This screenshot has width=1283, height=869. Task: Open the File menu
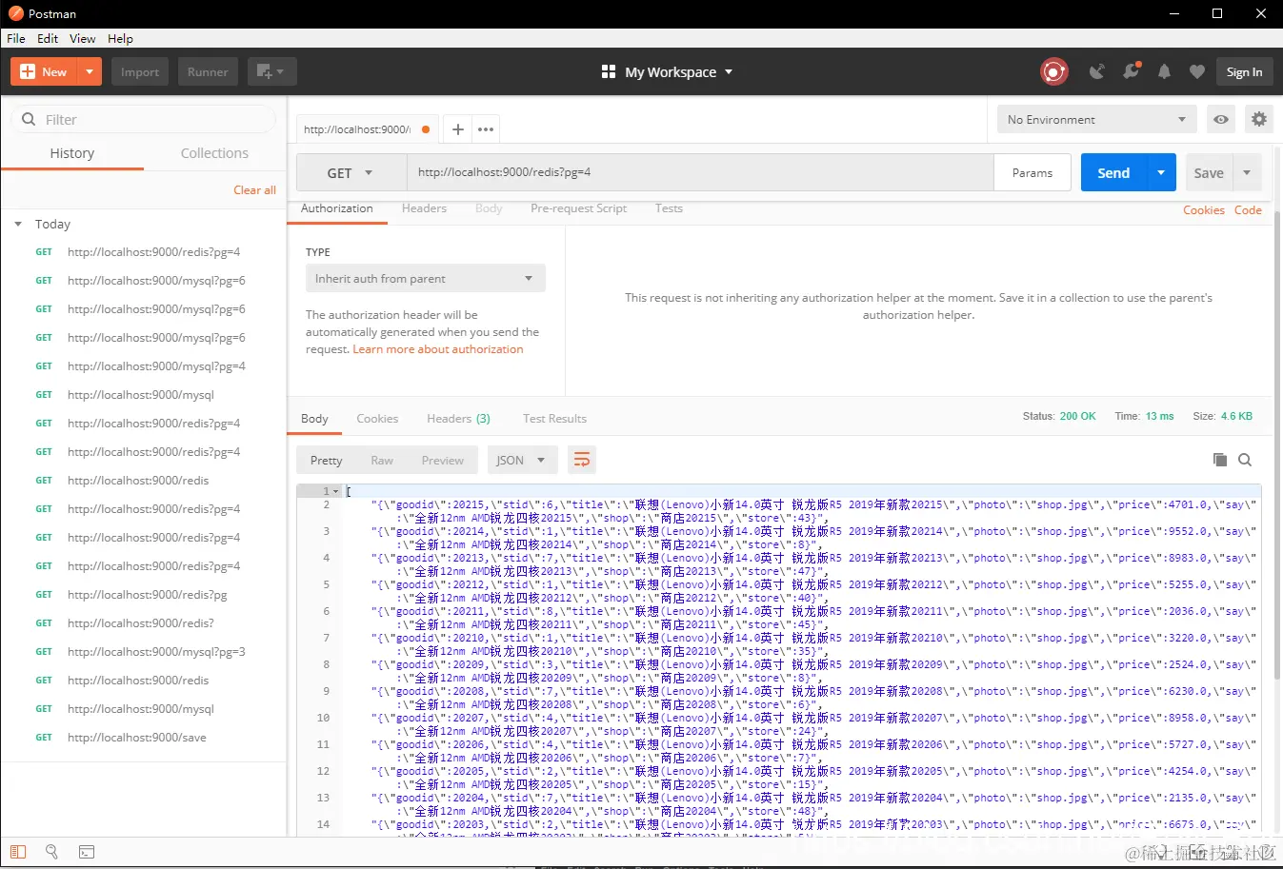tap(16, 39)
